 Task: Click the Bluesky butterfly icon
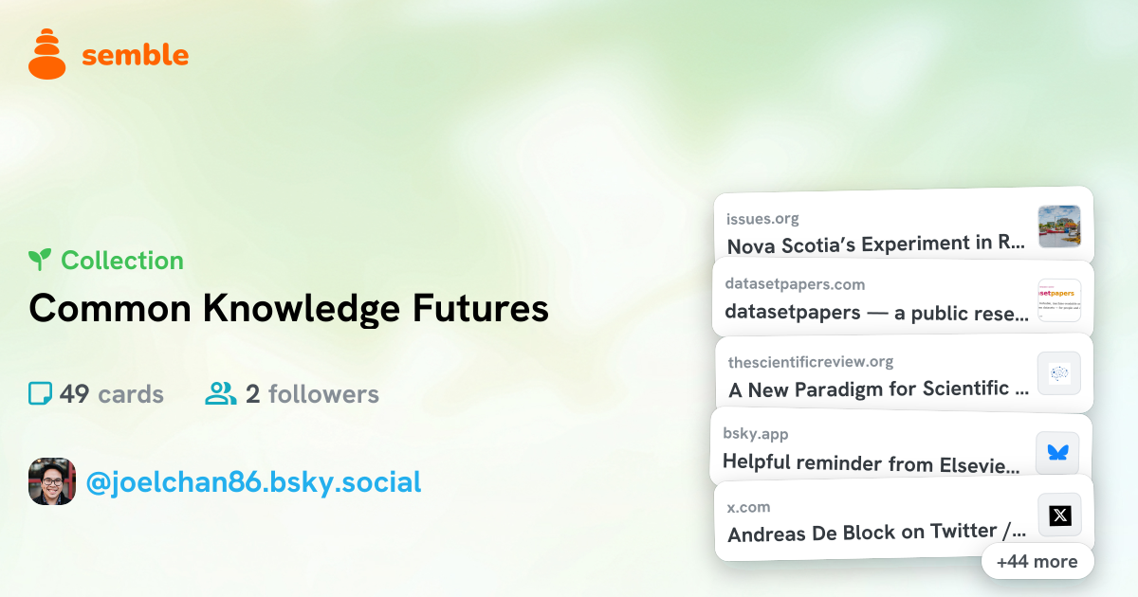tap(1057, 452)
